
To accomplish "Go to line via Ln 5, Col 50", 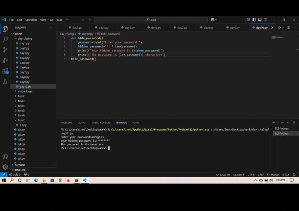I will (x=223, y=174).
